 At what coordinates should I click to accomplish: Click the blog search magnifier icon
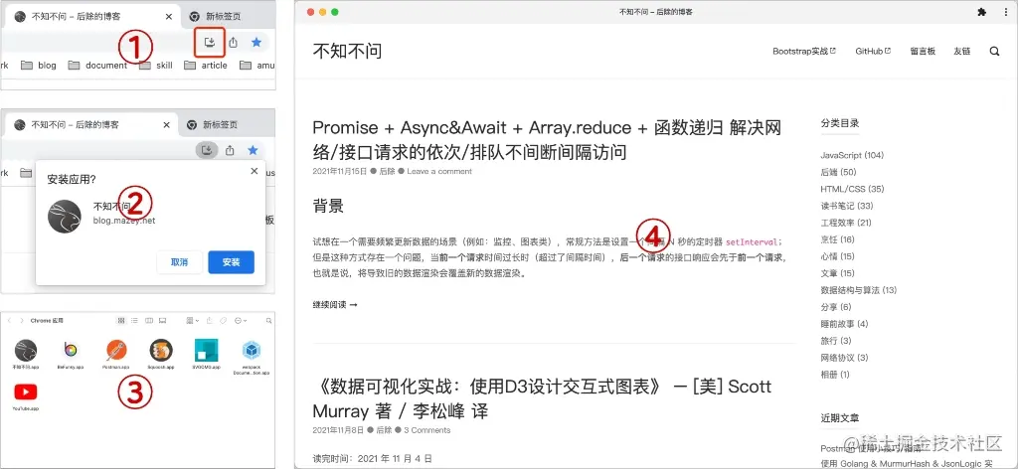[994, 52]
